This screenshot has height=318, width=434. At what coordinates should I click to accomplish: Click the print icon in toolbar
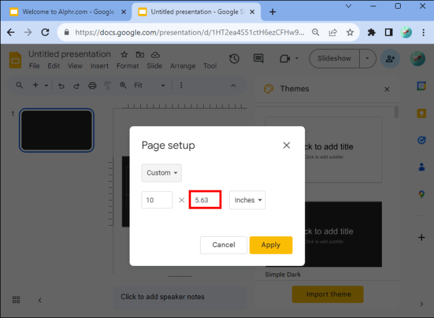point(92,85)
